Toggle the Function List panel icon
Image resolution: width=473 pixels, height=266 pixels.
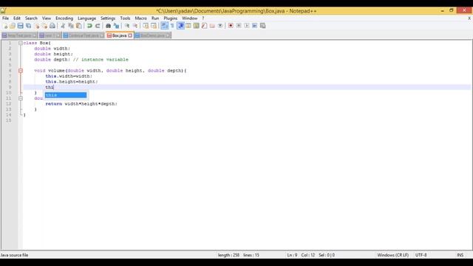click(204, 26)
